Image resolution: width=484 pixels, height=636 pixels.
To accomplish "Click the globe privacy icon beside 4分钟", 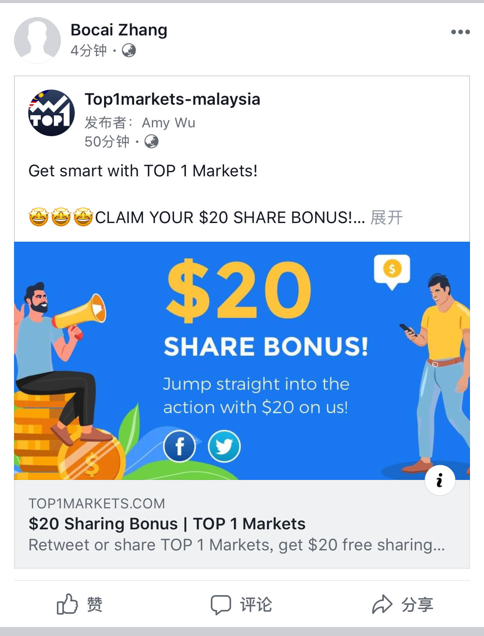I will 129,51.
